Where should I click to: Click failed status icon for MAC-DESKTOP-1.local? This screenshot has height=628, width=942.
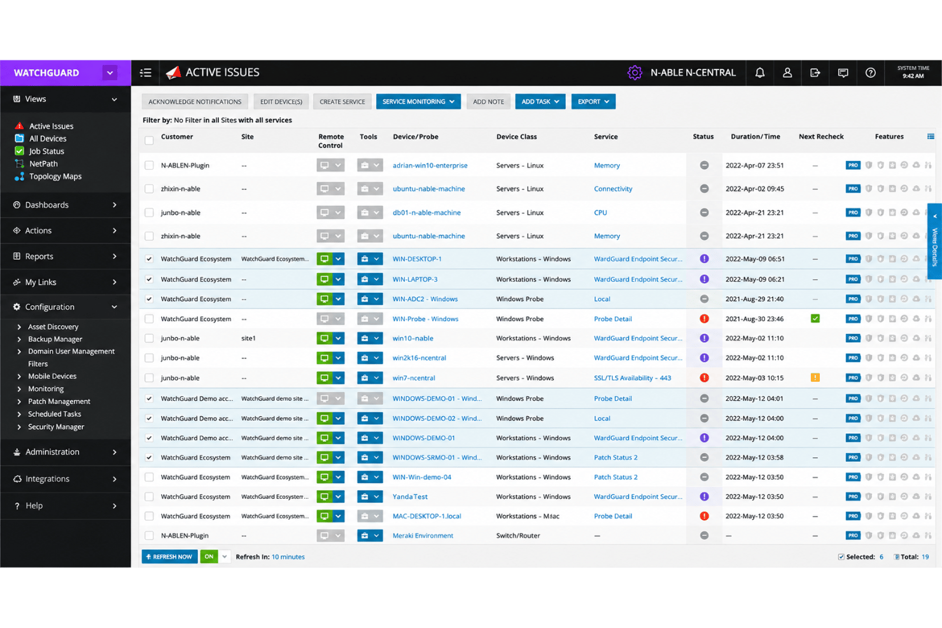click(704, 516)
